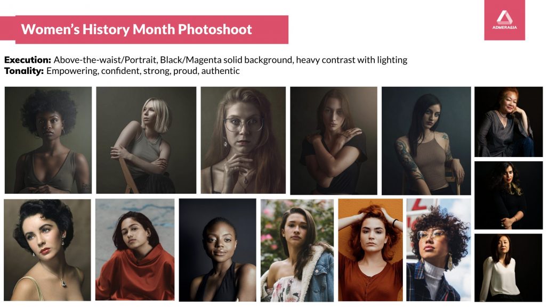Click the woman in denim sherpa jacket photo
This screenshot has height=307, width=549.
[297, 251]
